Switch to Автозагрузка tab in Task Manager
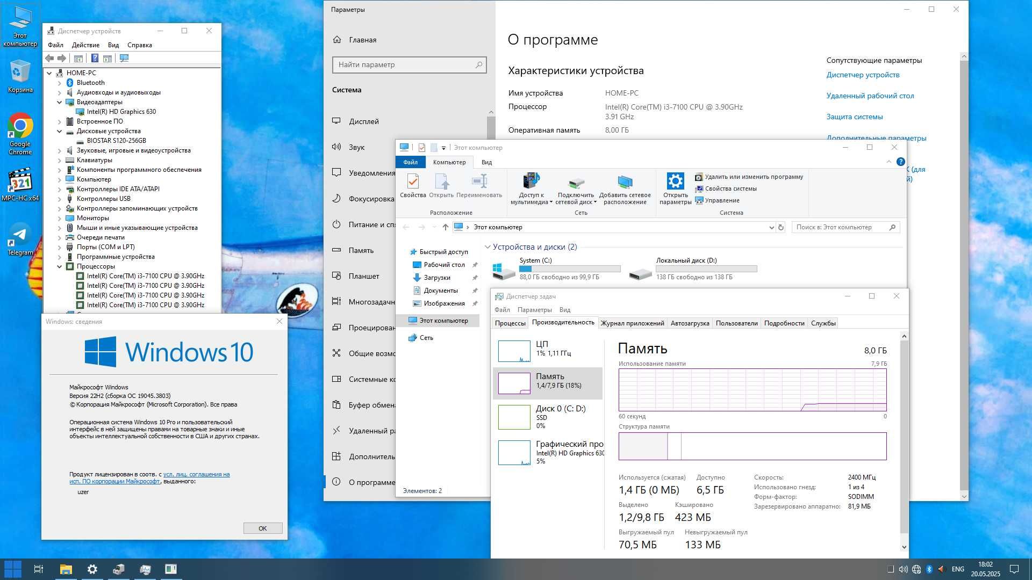 [x=690, y=323]
